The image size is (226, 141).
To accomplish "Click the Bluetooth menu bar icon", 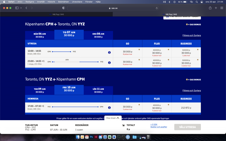I will (x=169, y=2).
